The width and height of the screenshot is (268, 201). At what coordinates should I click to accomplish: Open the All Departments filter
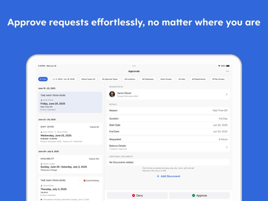(199, 79)
